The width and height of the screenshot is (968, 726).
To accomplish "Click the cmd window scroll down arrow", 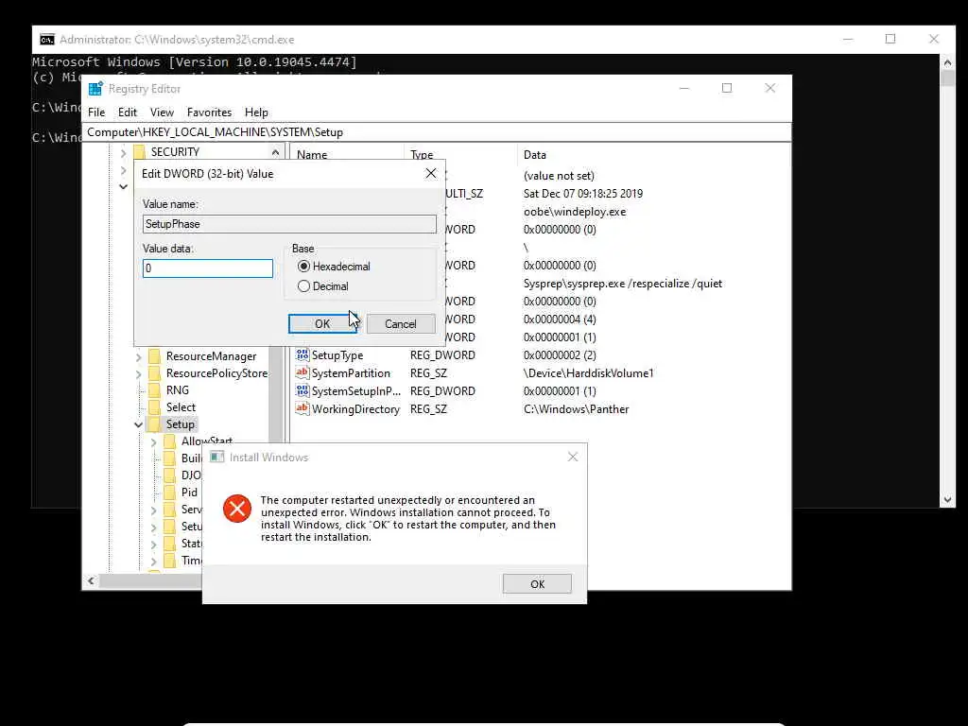I will point(947,500).
